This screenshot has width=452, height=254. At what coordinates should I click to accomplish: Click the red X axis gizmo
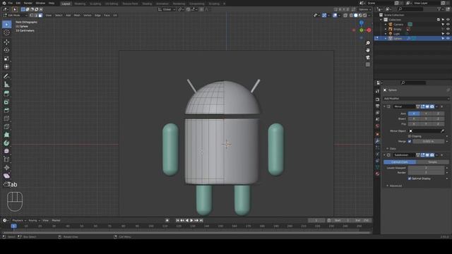[x=369, y=30]
